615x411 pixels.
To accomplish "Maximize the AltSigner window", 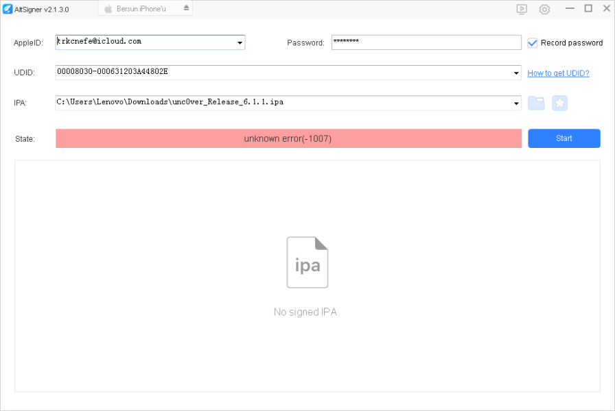I will point(588,8).
